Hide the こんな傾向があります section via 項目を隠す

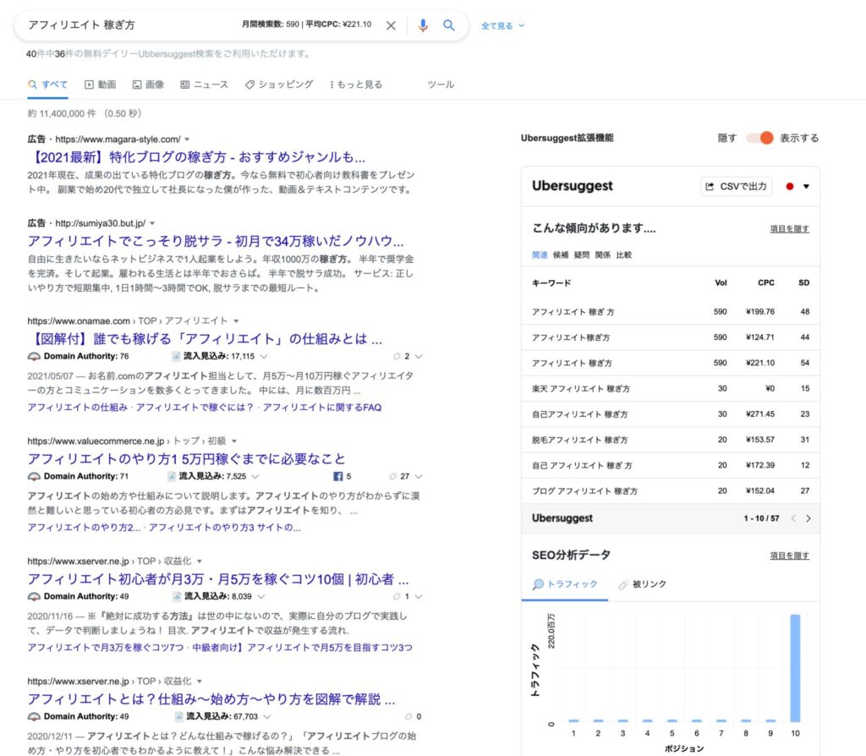[x=790, y=228]
